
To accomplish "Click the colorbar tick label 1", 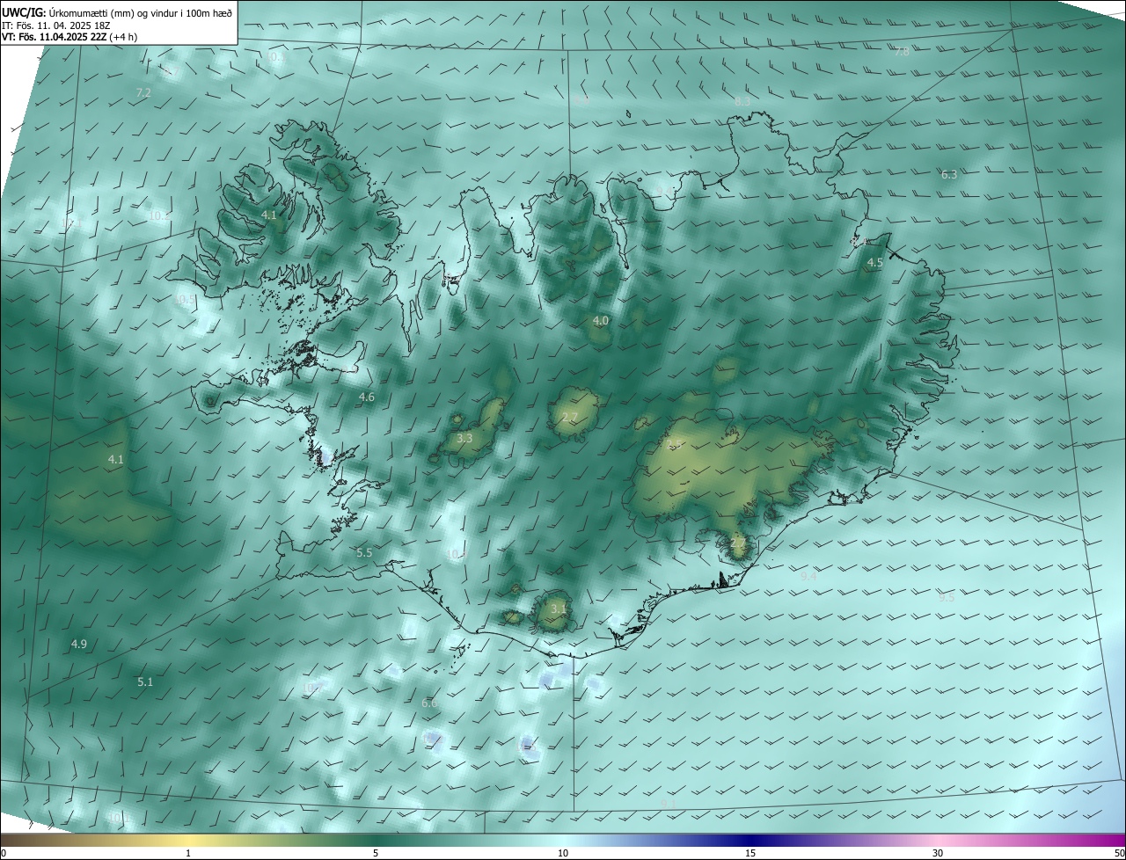I will pos(189,853).
